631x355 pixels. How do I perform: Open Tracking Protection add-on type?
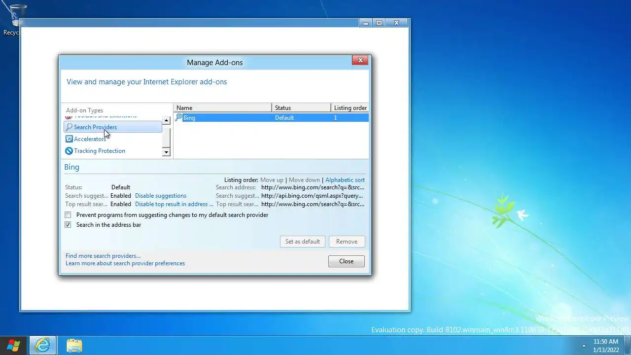(99, 151)
